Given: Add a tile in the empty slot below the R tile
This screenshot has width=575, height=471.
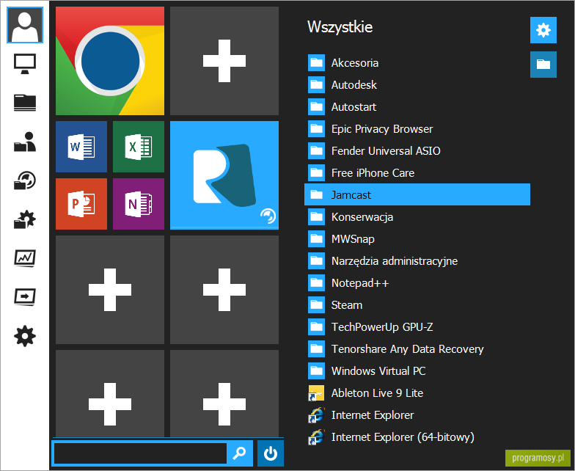Looking at the screenshot, I should click(x=224, y=290).
